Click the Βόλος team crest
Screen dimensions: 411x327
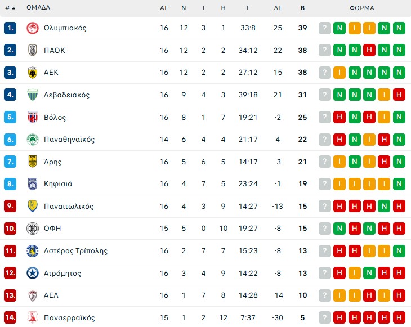point(32,117)
